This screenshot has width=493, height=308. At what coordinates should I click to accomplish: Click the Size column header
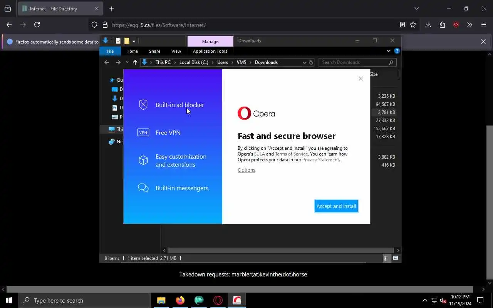[374, 74]
